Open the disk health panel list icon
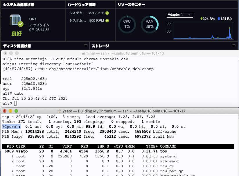This screenshot has height=176, width=239. point(85,45)
